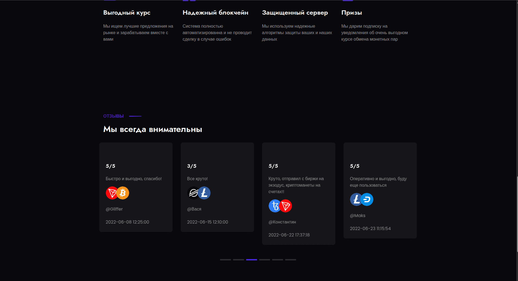The height and width of the screenshot is (281, 518).
Task: Click the Stellar icon in Вася's review
Action: pyautogui.click(x=193, y=193)
